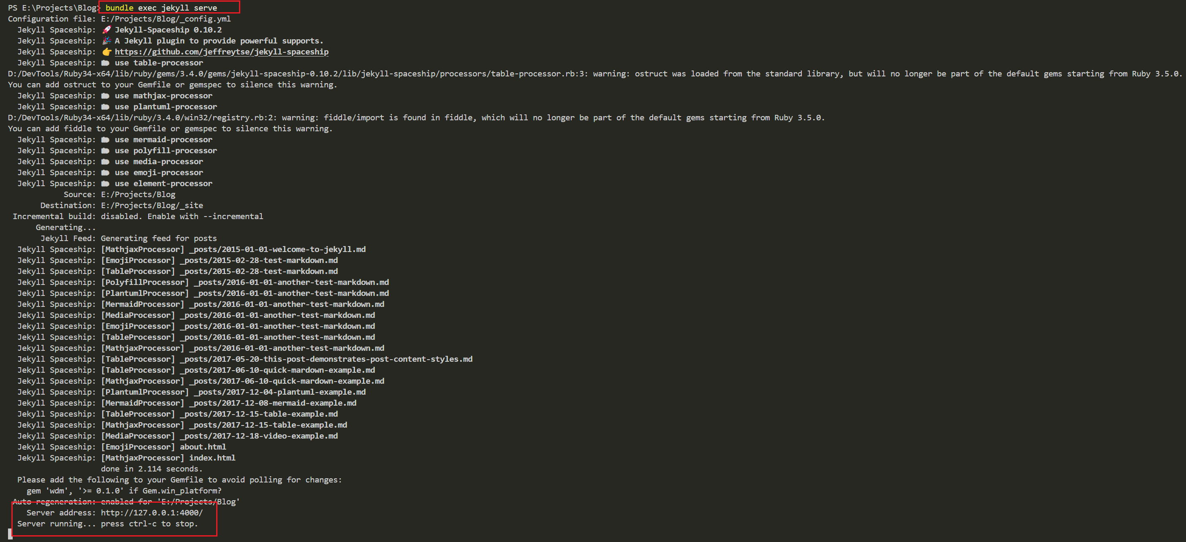The width and height of the screenshot is (1186, 542).
Task: Click the 2015-01-01-welcome-to-jekyll.md file path
Action: tap(277, 249)
